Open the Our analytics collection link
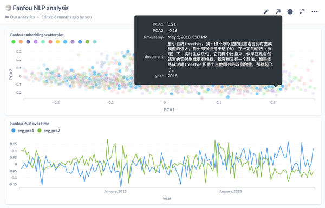 click(x=22, y=17)
